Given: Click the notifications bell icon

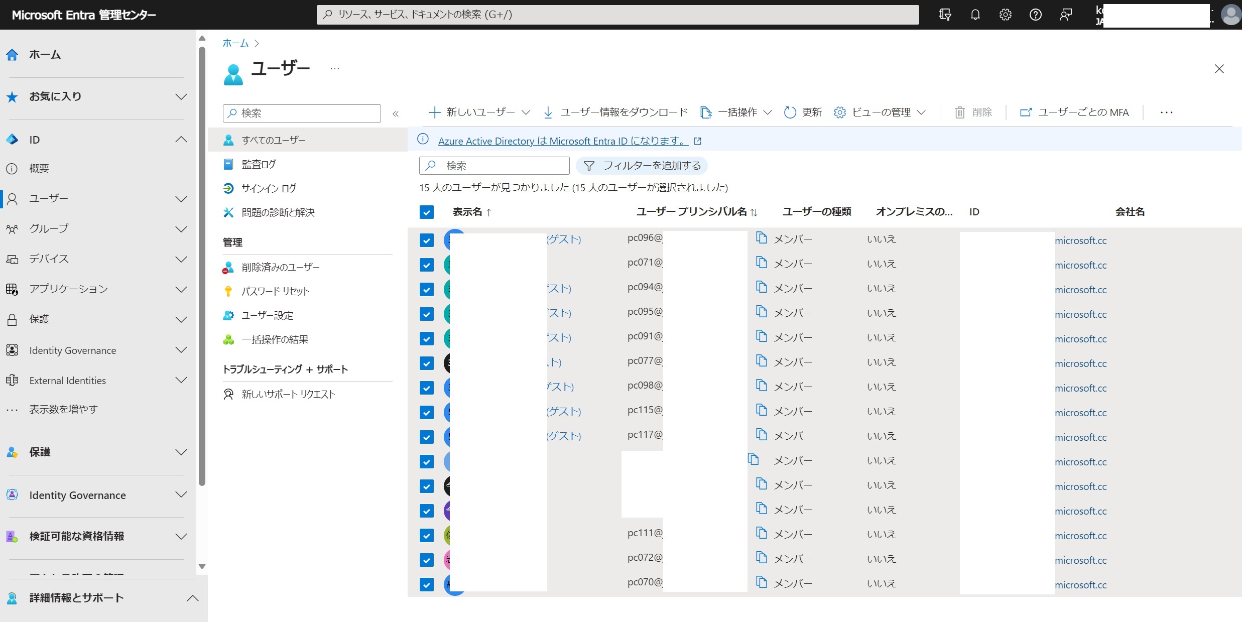Looking at the screenshot, I should coord(975,15).
